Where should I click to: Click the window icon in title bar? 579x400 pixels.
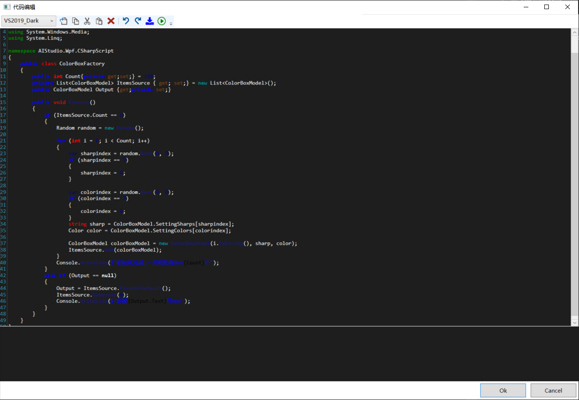pyautogui.click(x=7, y=7)
